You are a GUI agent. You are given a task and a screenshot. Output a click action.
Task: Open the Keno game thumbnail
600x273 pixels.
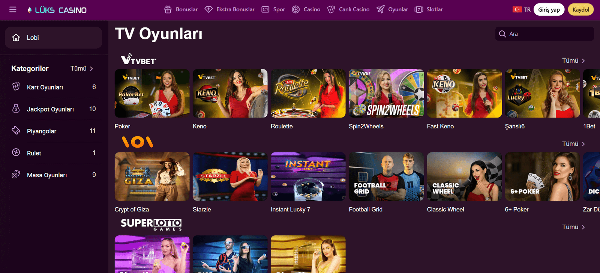[230, 94]
